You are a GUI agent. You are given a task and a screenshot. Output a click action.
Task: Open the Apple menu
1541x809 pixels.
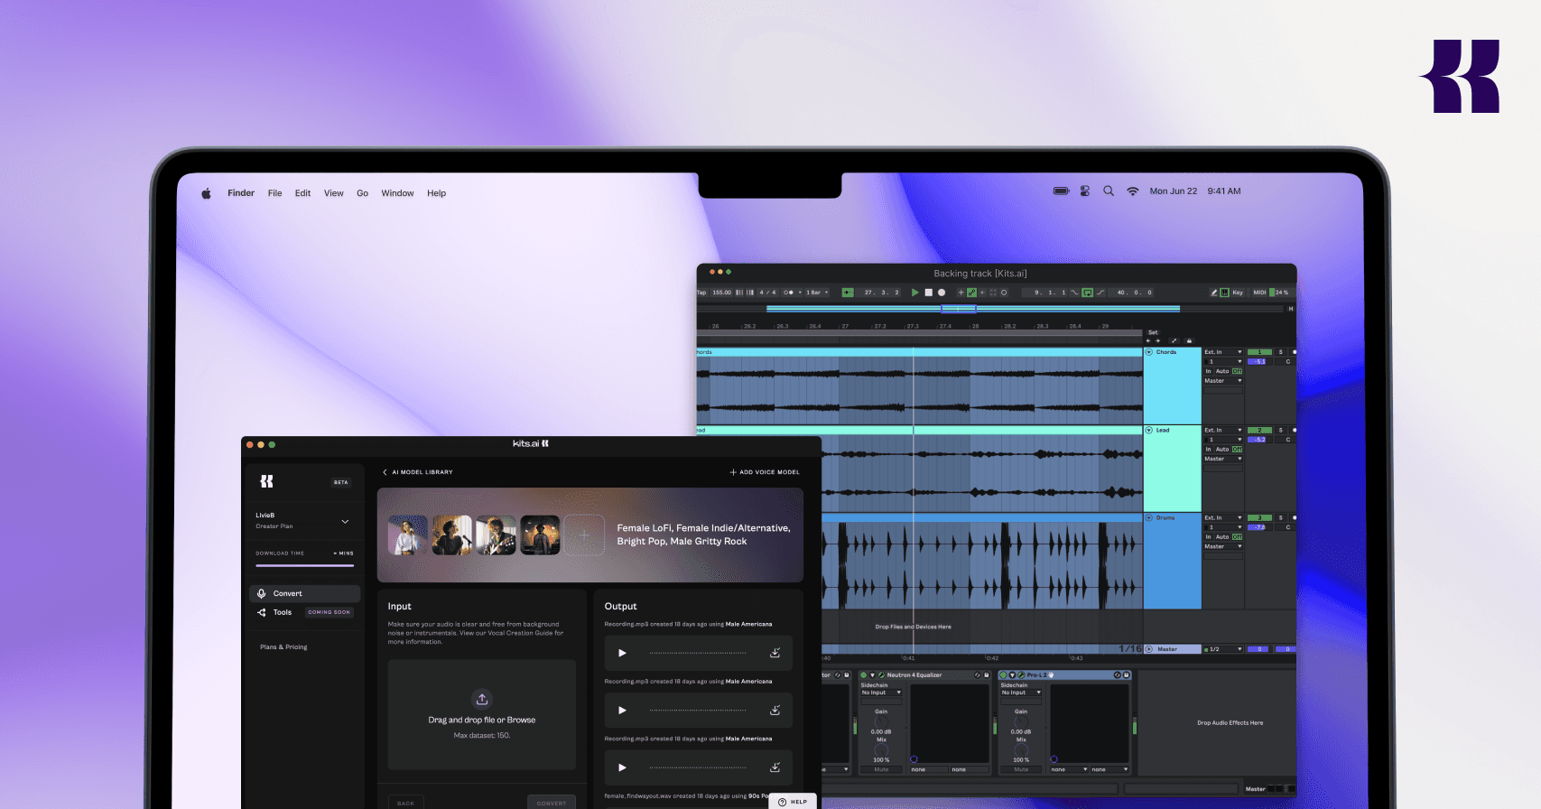[x=206, y=193]
